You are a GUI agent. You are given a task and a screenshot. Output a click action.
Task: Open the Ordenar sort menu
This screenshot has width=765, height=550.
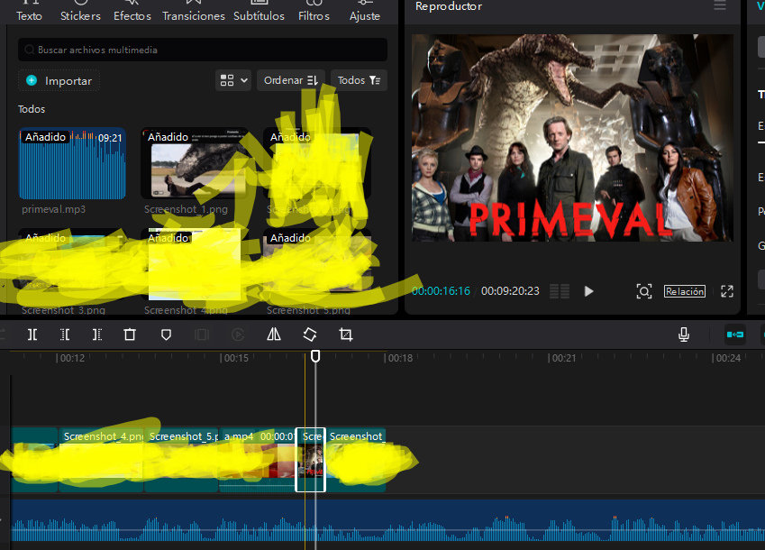point(291,80)
